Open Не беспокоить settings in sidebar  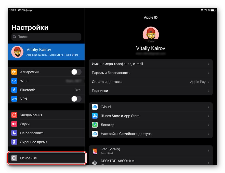click(46, 133)
